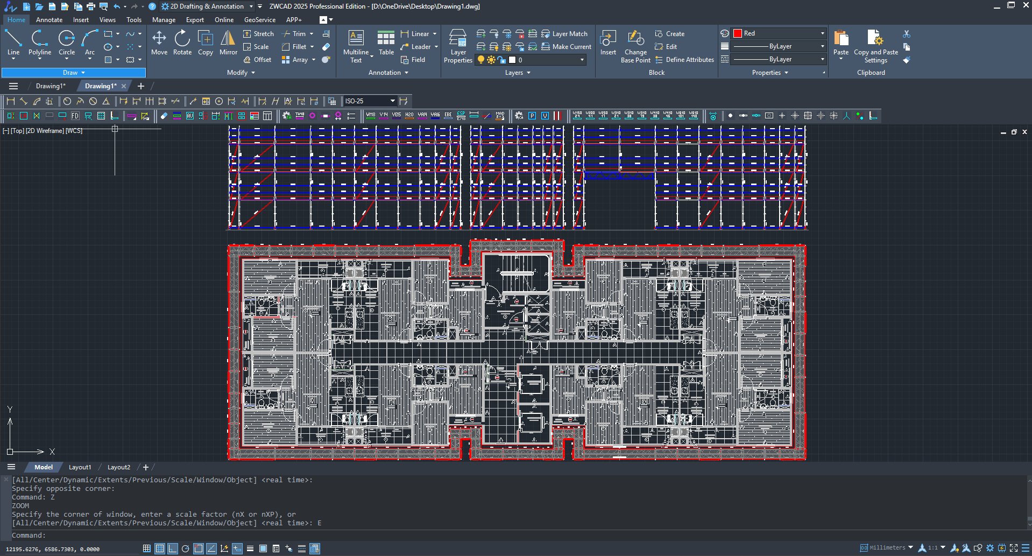Click Change Base Point icon
1032x556 pixels.
[635, 46]
